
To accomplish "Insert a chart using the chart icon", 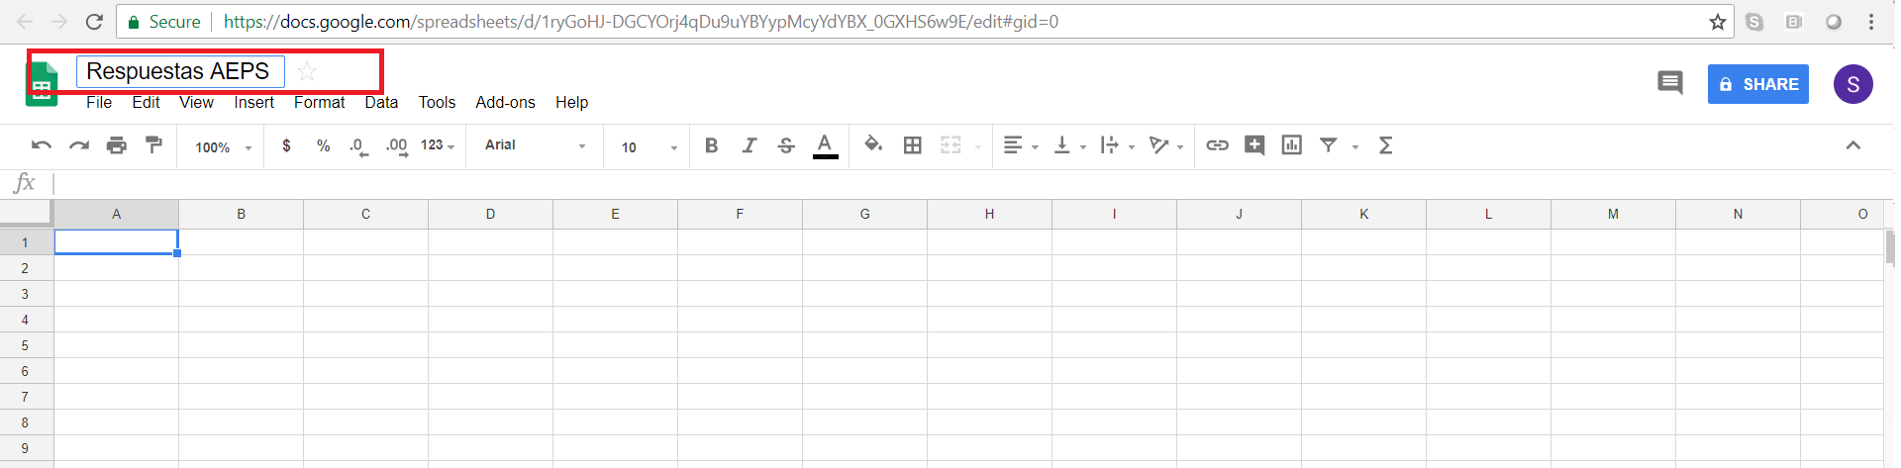I will 1291,145.
